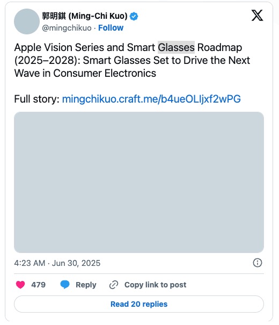The image size is (279, 325).
Task: Click the chain link icon
Action: [x=114, y=285]
